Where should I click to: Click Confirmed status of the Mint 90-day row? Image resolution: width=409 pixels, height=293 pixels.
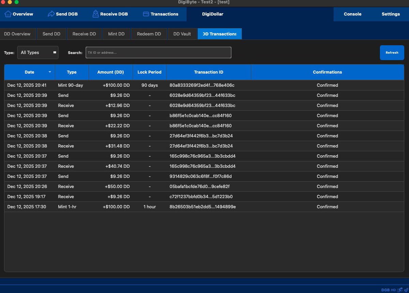pyautogui.click(x=328, y=85)
